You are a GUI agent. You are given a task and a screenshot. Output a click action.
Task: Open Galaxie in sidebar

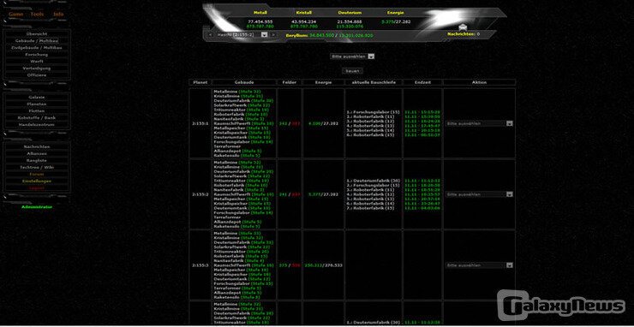(37, 98)
